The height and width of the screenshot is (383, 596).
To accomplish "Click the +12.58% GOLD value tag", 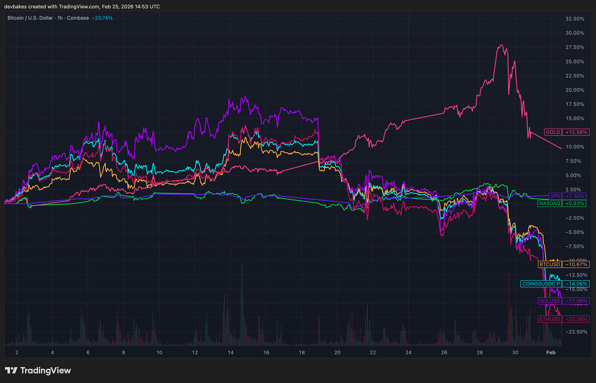I will (576, 132).
